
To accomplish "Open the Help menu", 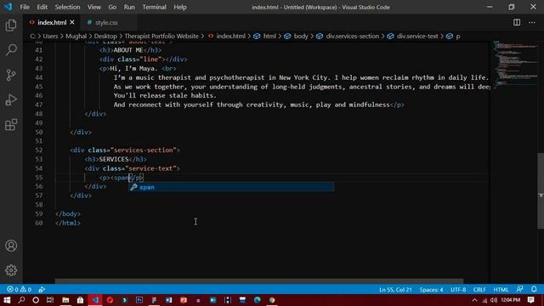I will (180, 7).
